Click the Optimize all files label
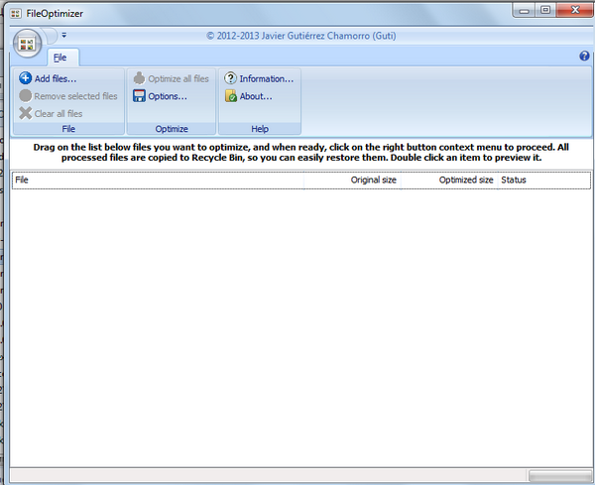This screenshot has height=485, width=595. (178, 79)
